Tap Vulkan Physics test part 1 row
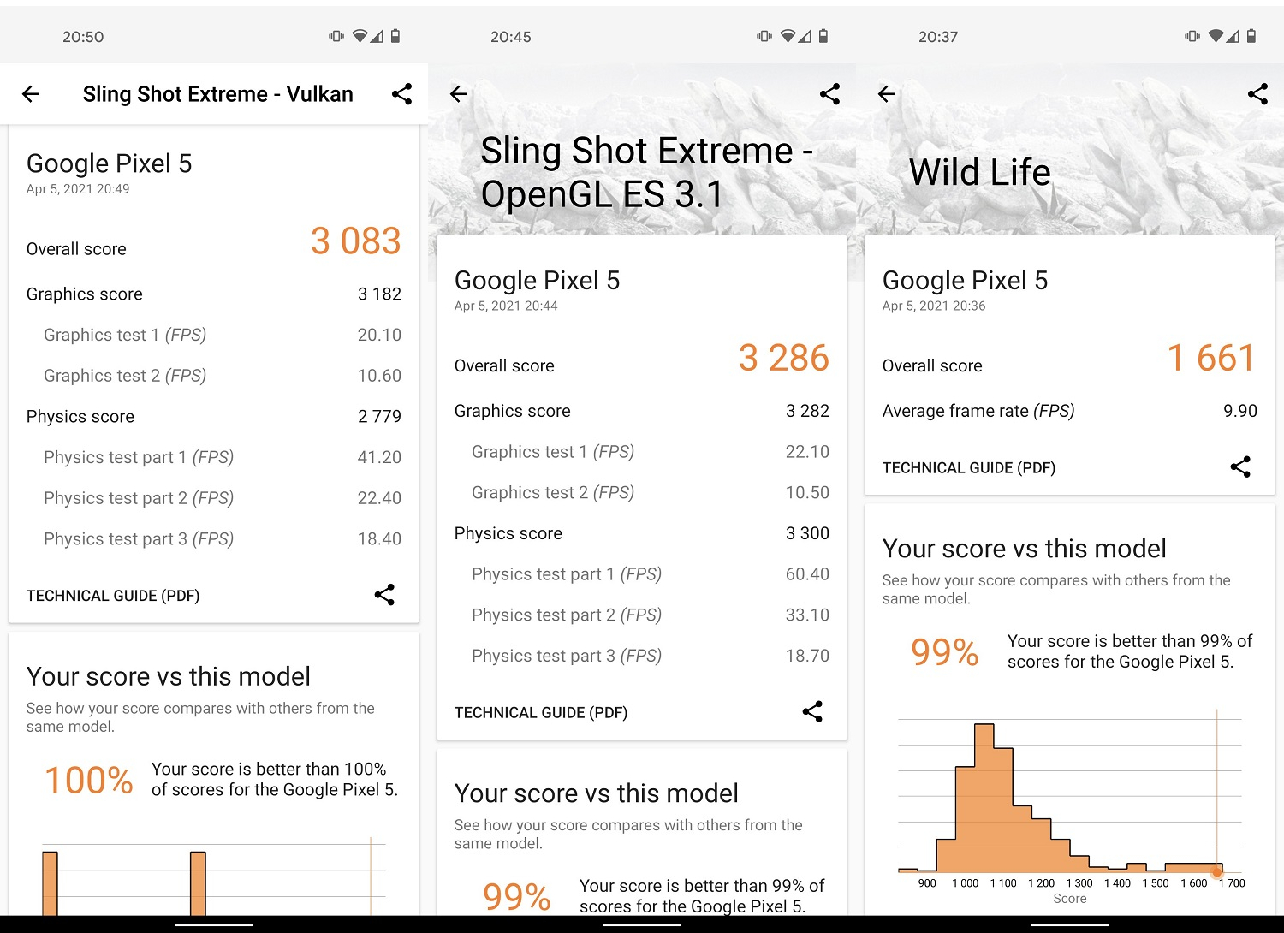The image size is (1284, 933). click(214, 457)
